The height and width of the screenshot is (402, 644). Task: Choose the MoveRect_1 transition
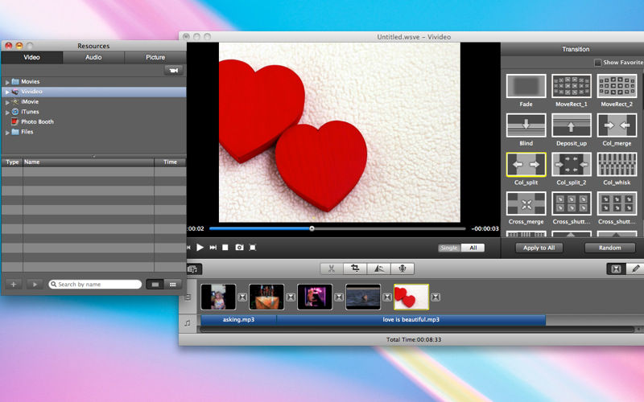click(x=572, y=86)
